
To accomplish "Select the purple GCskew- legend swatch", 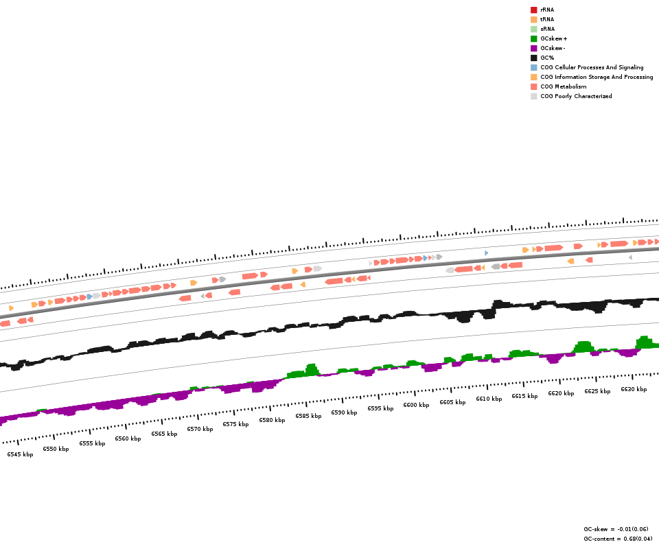I will click(533, 48).
